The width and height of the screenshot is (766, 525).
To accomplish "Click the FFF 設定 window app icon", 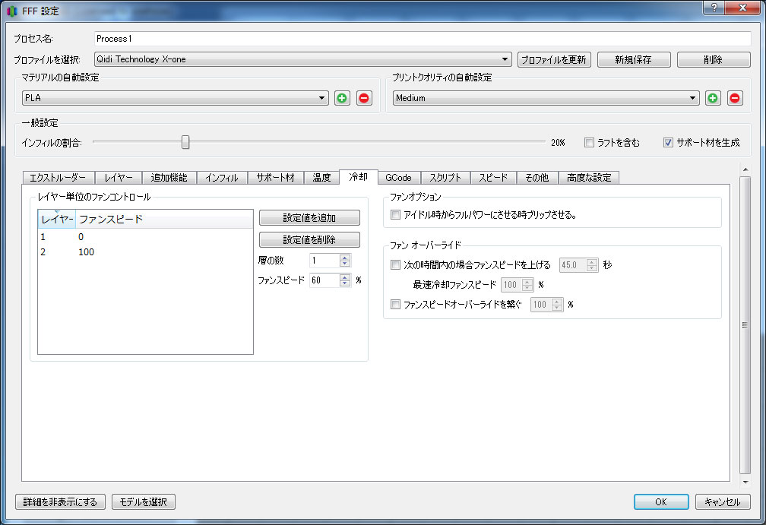I will [x=11, y=11].
